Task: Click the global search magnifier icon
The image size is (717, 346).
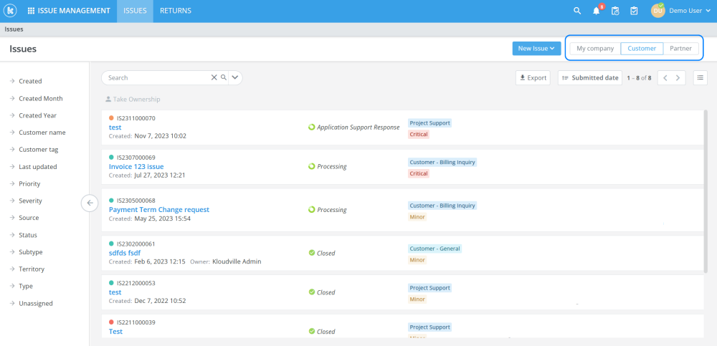Action: [x=577, y=11]
